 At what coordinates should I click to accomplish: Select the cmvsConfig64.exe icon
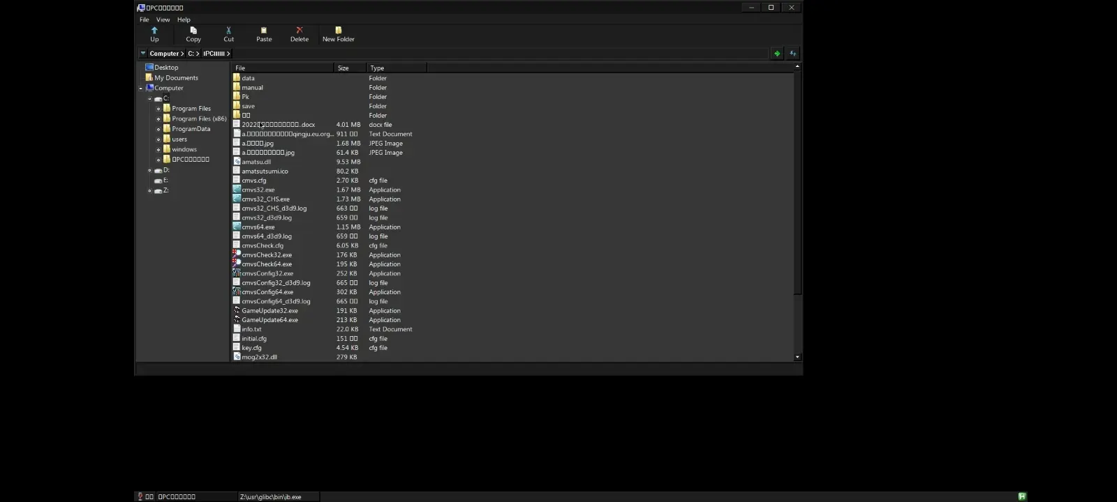coord(237,291)
